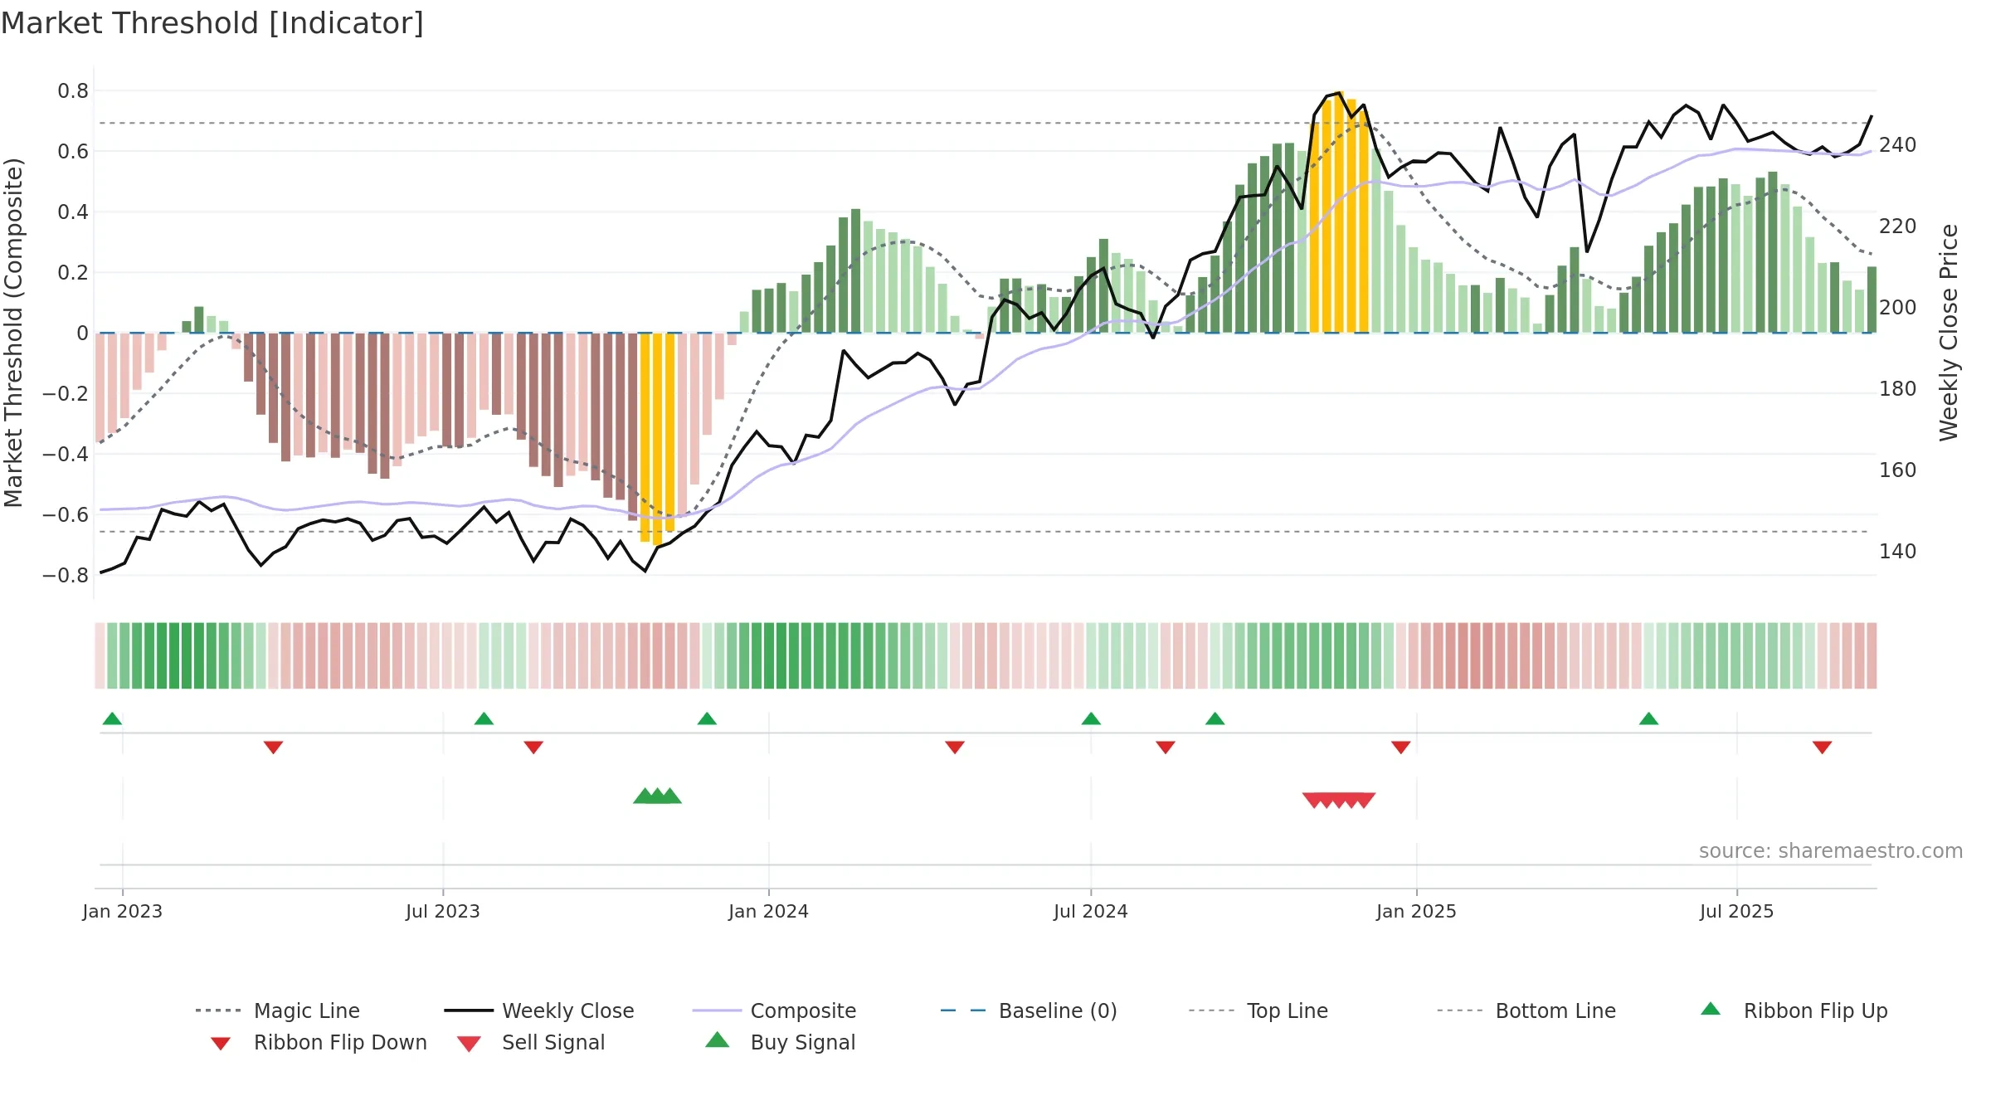1991x1120 pixels.
Task: Toggle the Bottom Line legend entry
Action: pos(1526,1010)
